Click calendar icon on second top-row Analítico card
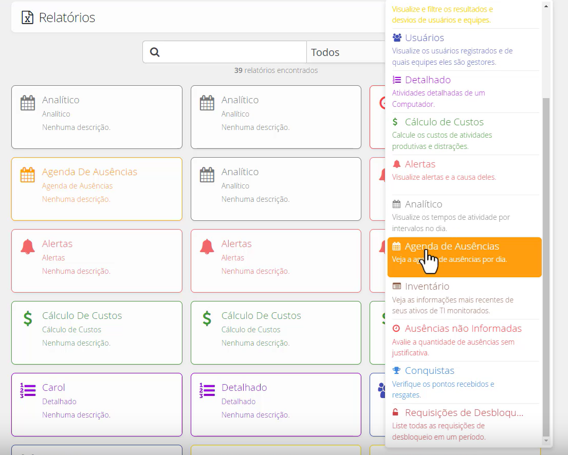 tap(207, 103)
